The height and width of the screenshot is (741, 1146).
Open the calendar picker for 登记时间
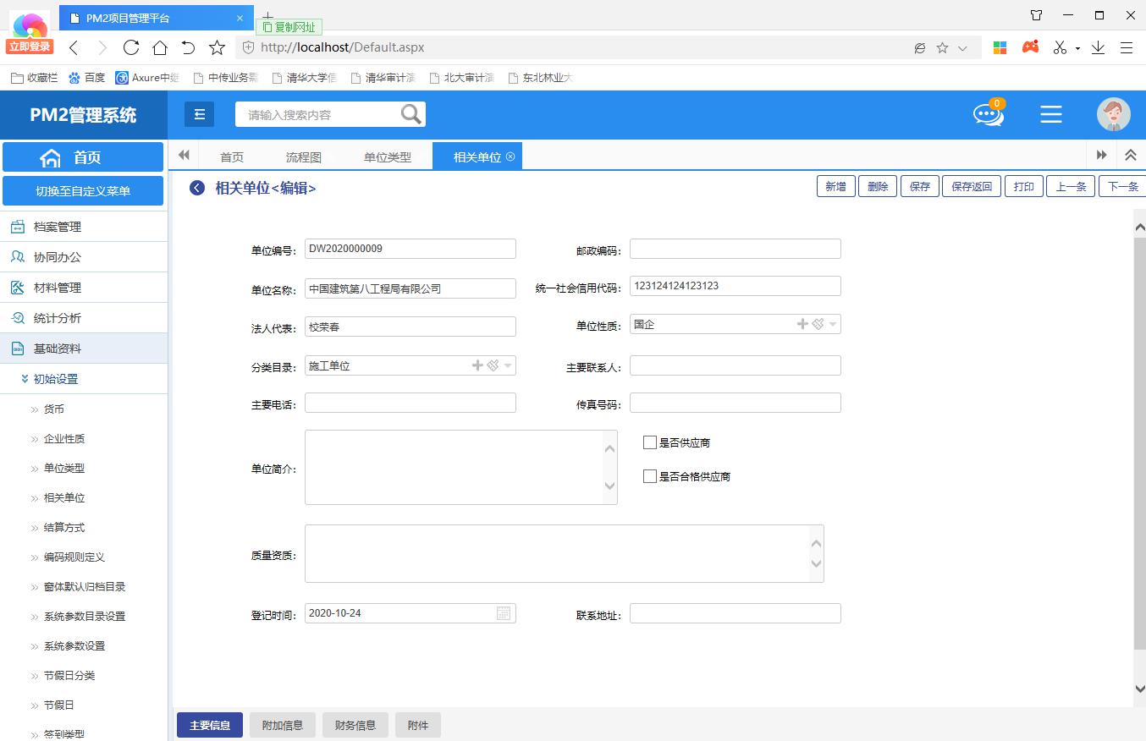click(x=504, y=613)
